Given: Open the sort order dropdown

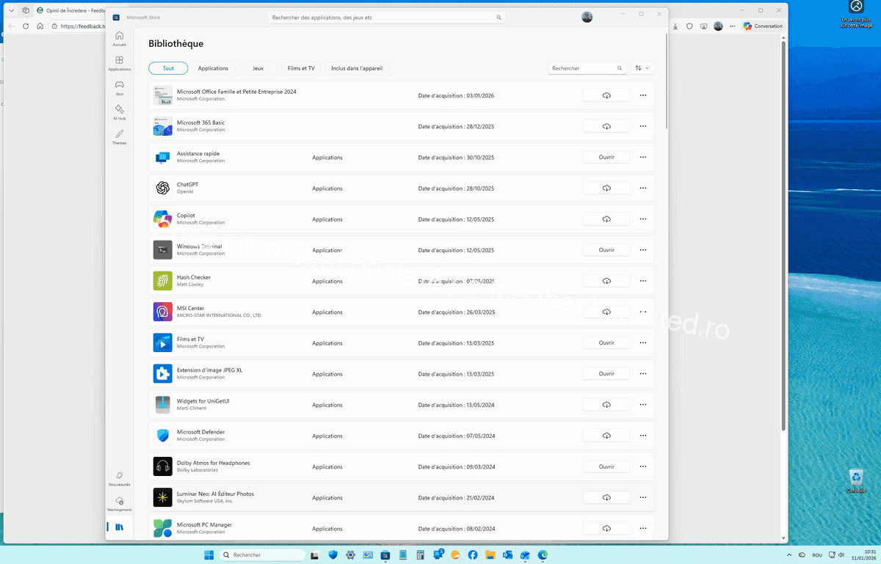Looking at the screenshot, I should point(642,68).
